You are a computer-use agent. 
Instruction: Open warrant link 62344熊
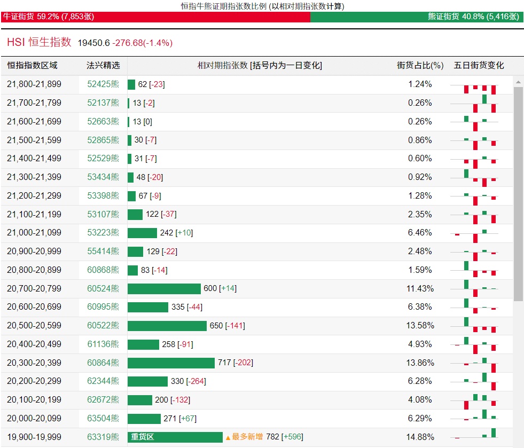point(103,381)
